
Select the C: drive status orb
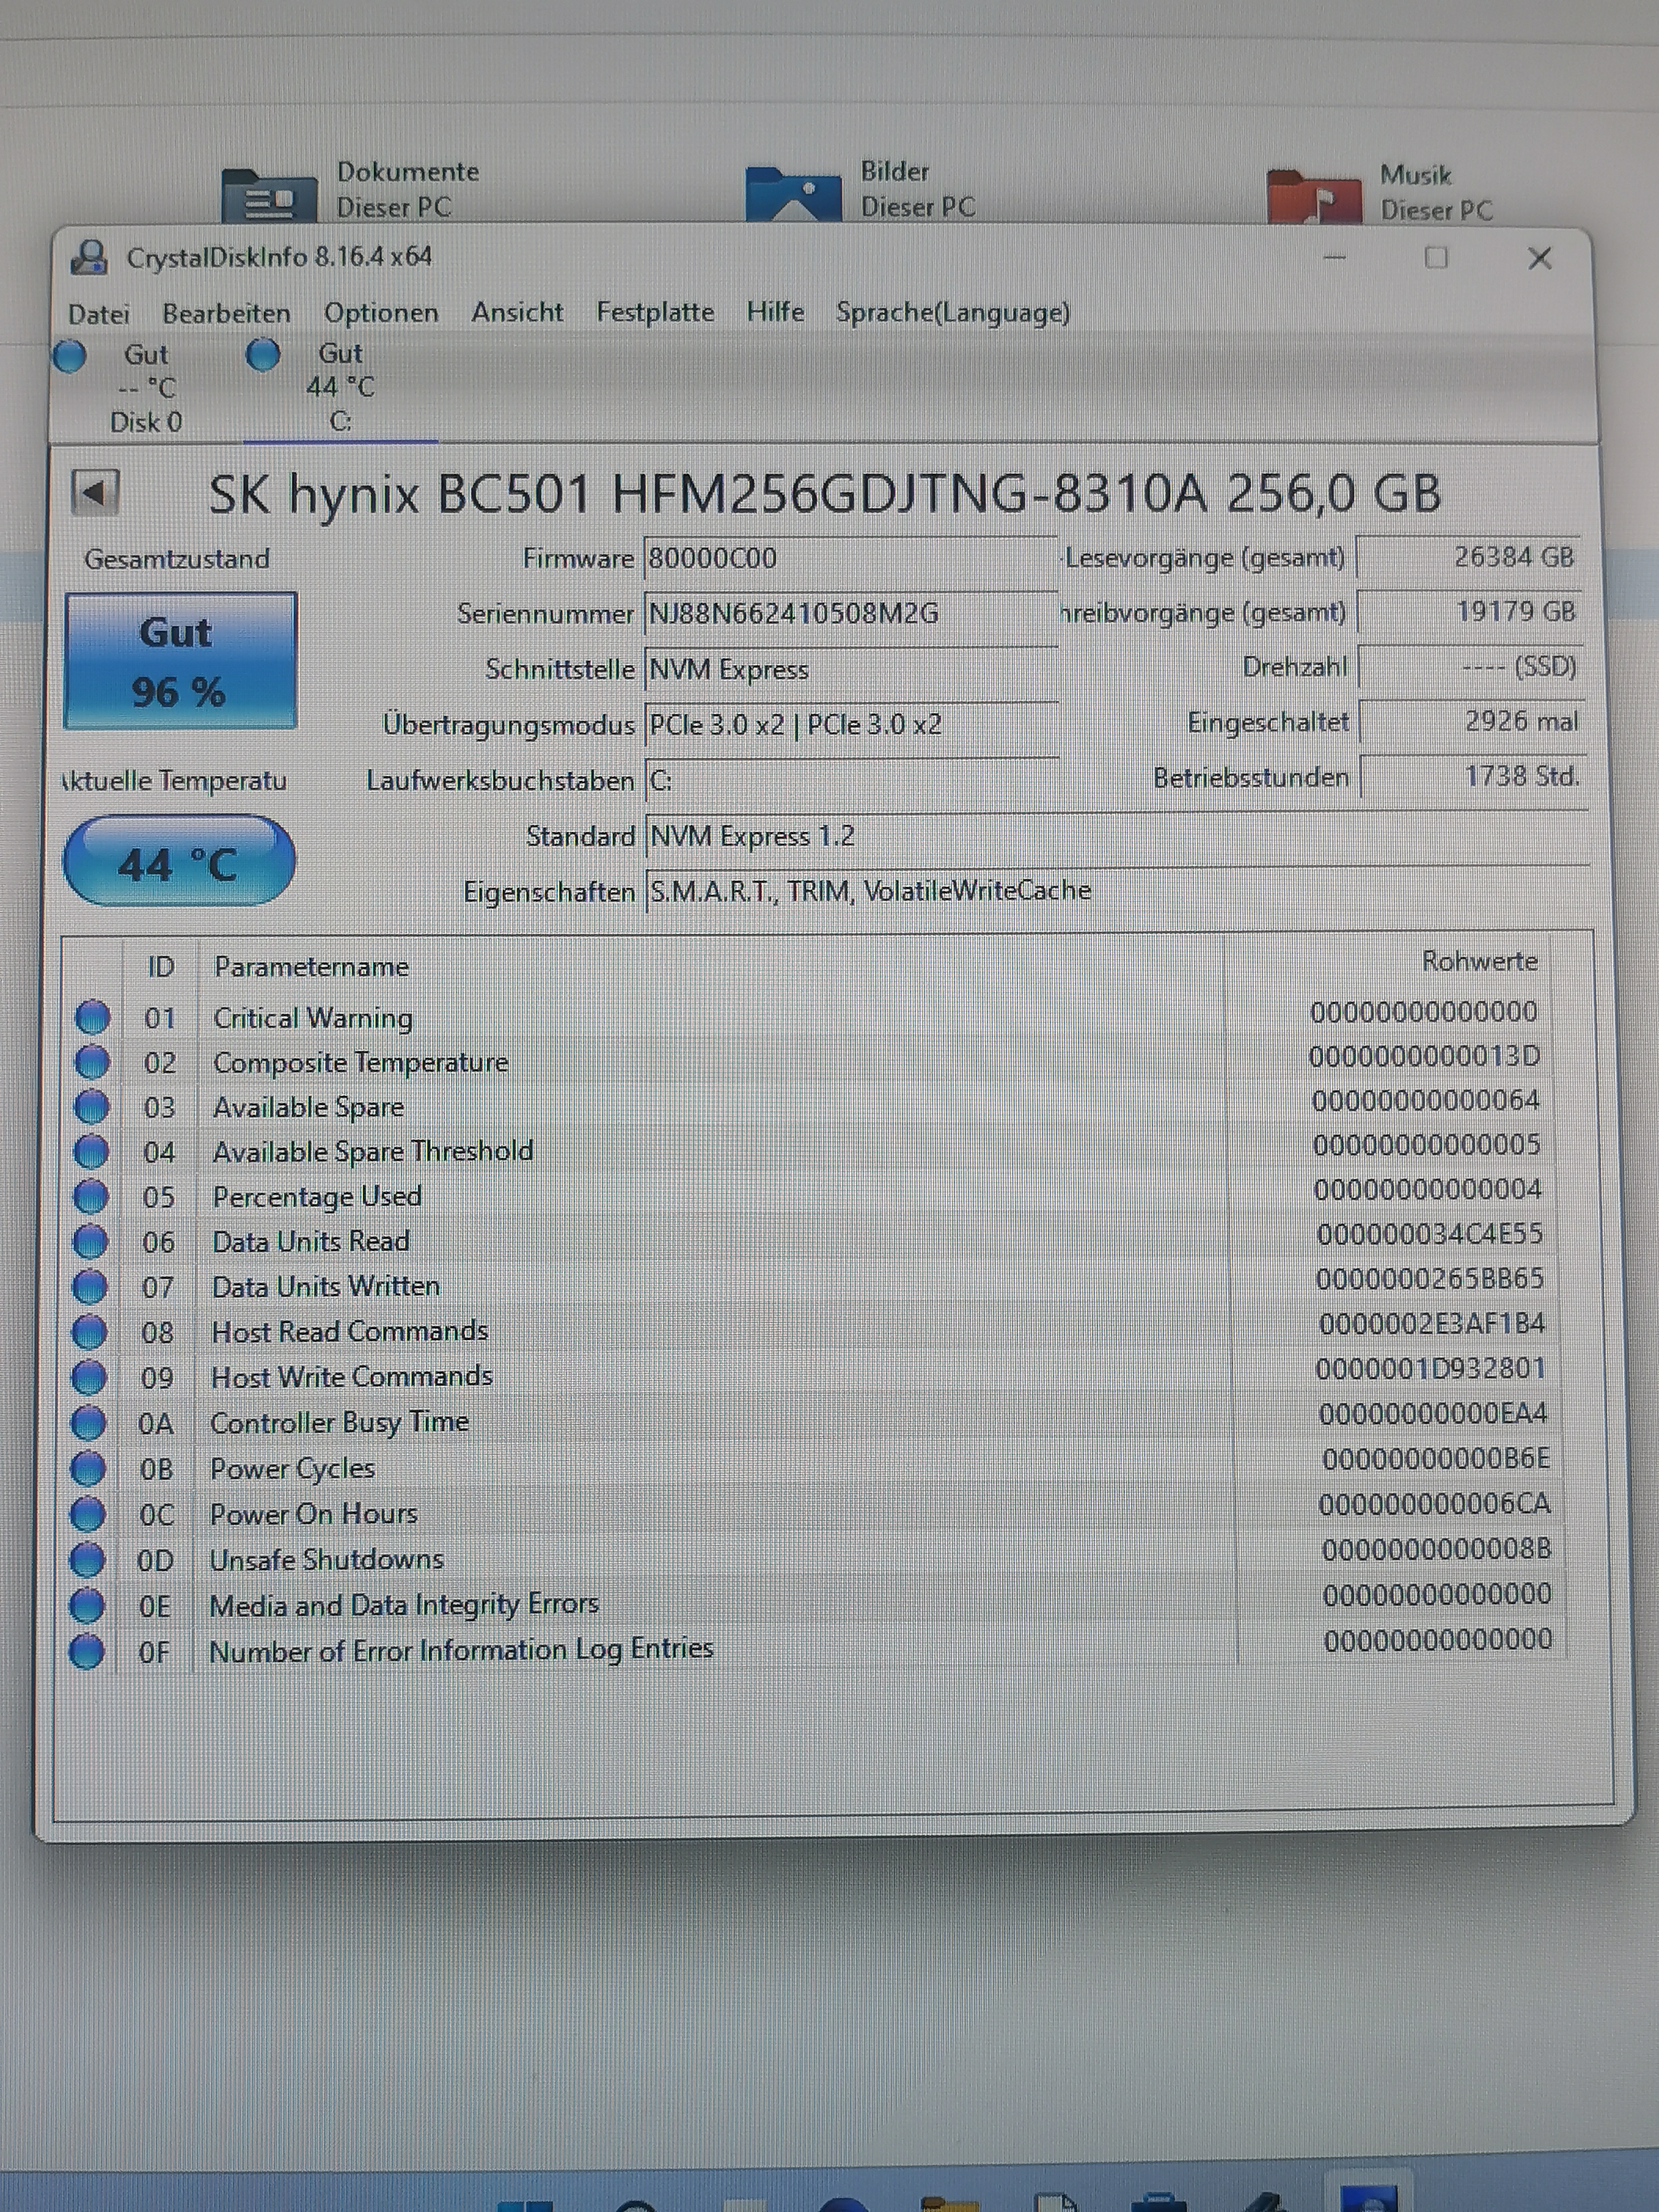coord(263,355)
